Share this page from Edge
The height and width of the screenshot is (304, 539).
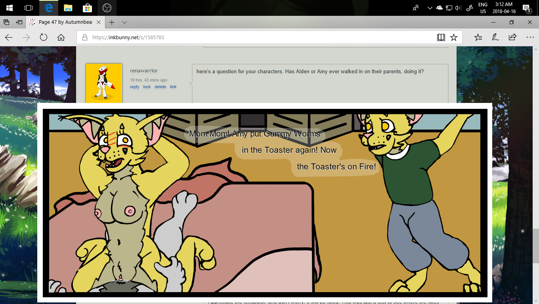512,38
